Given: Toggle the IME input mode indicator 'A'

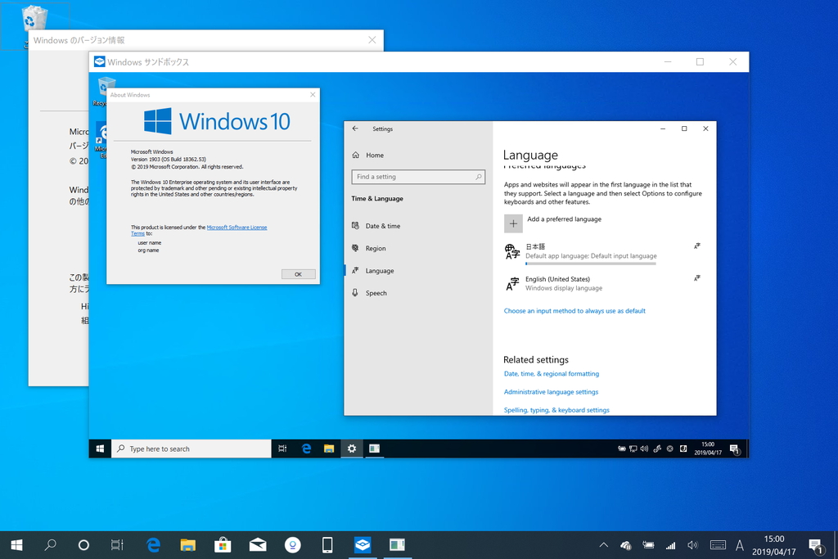Looking at the screenshot, I should [x=739, y=545].
